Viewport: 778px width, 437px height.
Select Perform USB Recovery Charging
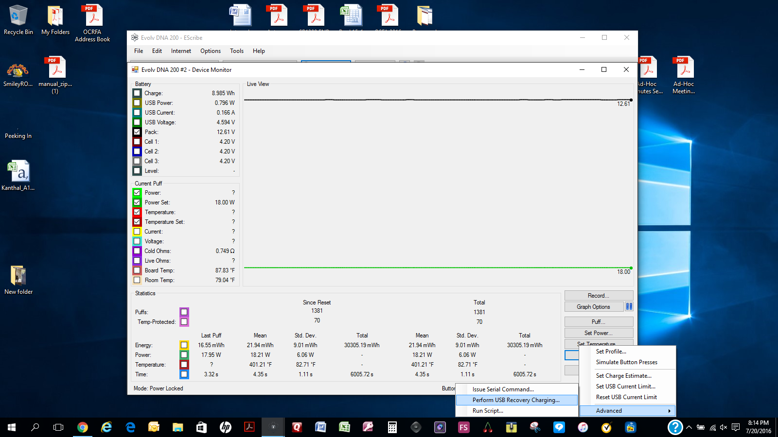tap(516, 400)
